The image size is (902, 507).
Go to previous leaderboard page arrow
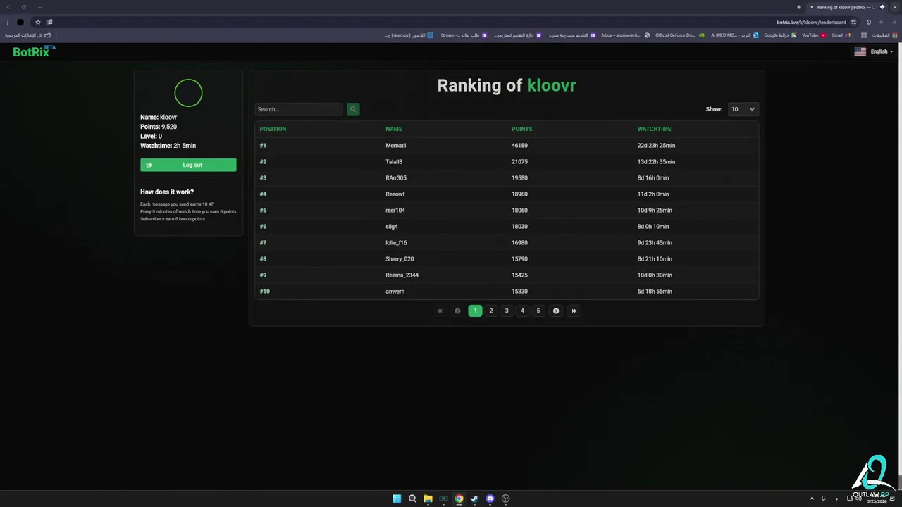coord(457,311)
